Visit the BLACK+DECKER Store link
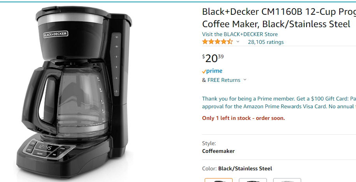 240,34
